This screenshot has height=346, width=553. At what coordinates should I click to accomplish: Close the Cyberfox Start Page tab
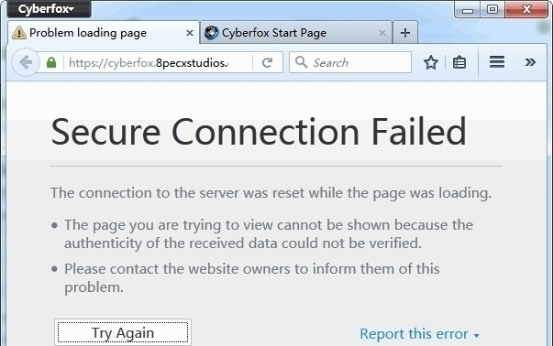tap(382, 33)
